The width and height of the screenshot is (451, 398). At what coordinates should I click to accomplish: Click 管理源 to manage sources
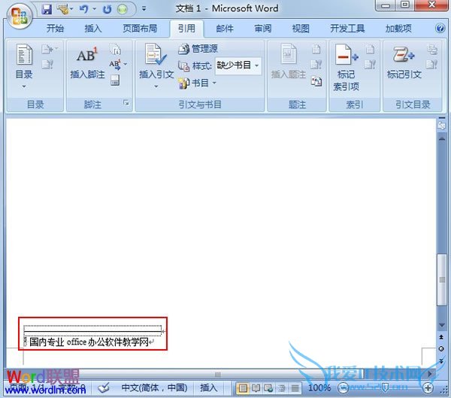198,49
